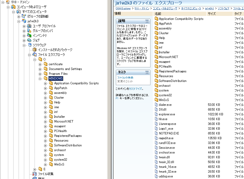
Task: Select dialer.exe in the file list
Action: 165,105
